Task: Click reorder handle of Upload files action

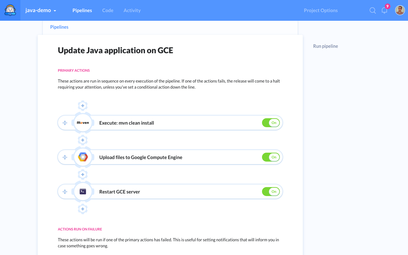Action: pyautogui.click(x=65, y=157)
